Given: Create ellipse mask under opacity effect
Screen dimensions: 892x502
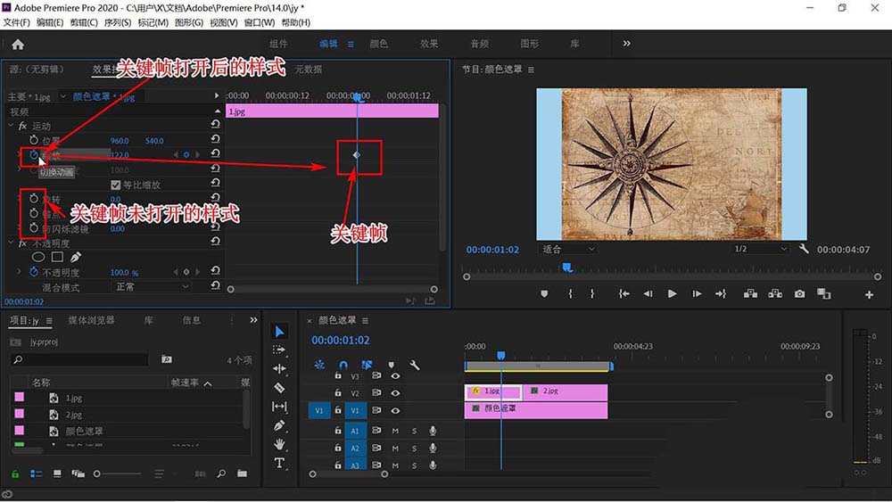Looking at the screenshot, I should pyautogui.click(x=38, y=257).
